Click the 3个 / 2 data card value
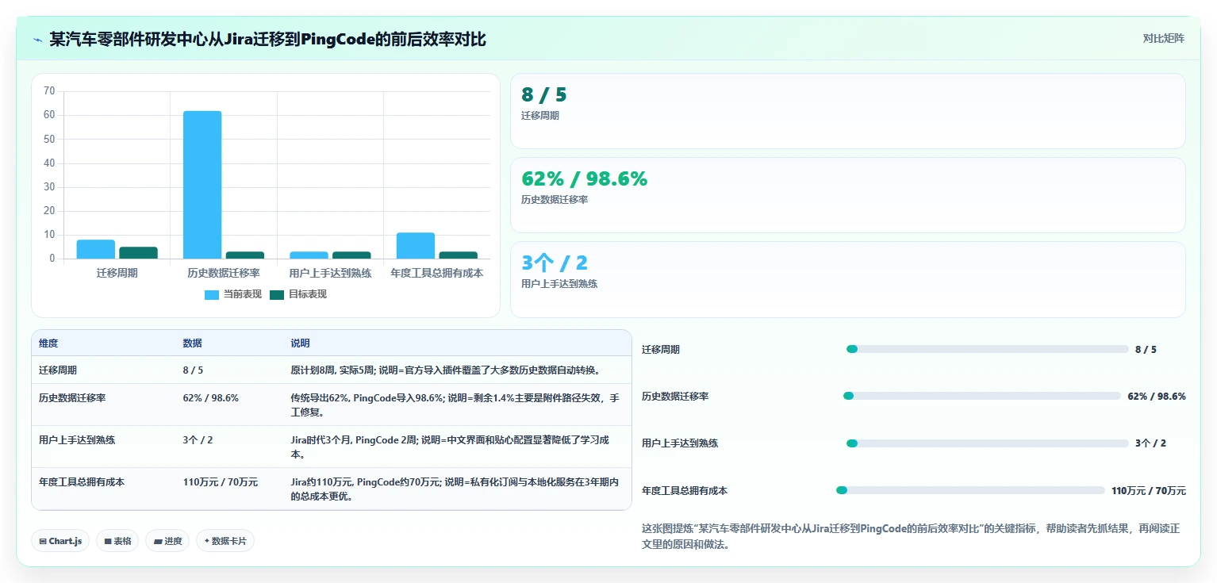1217x583 pixels. pyautogui.click(x=555, y=263)
